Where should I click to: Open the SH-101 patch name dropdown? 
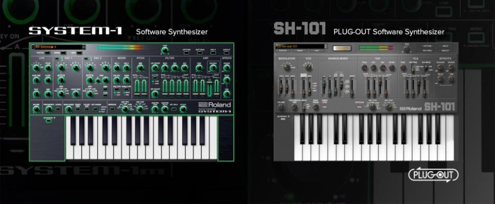tap(300, 46)
